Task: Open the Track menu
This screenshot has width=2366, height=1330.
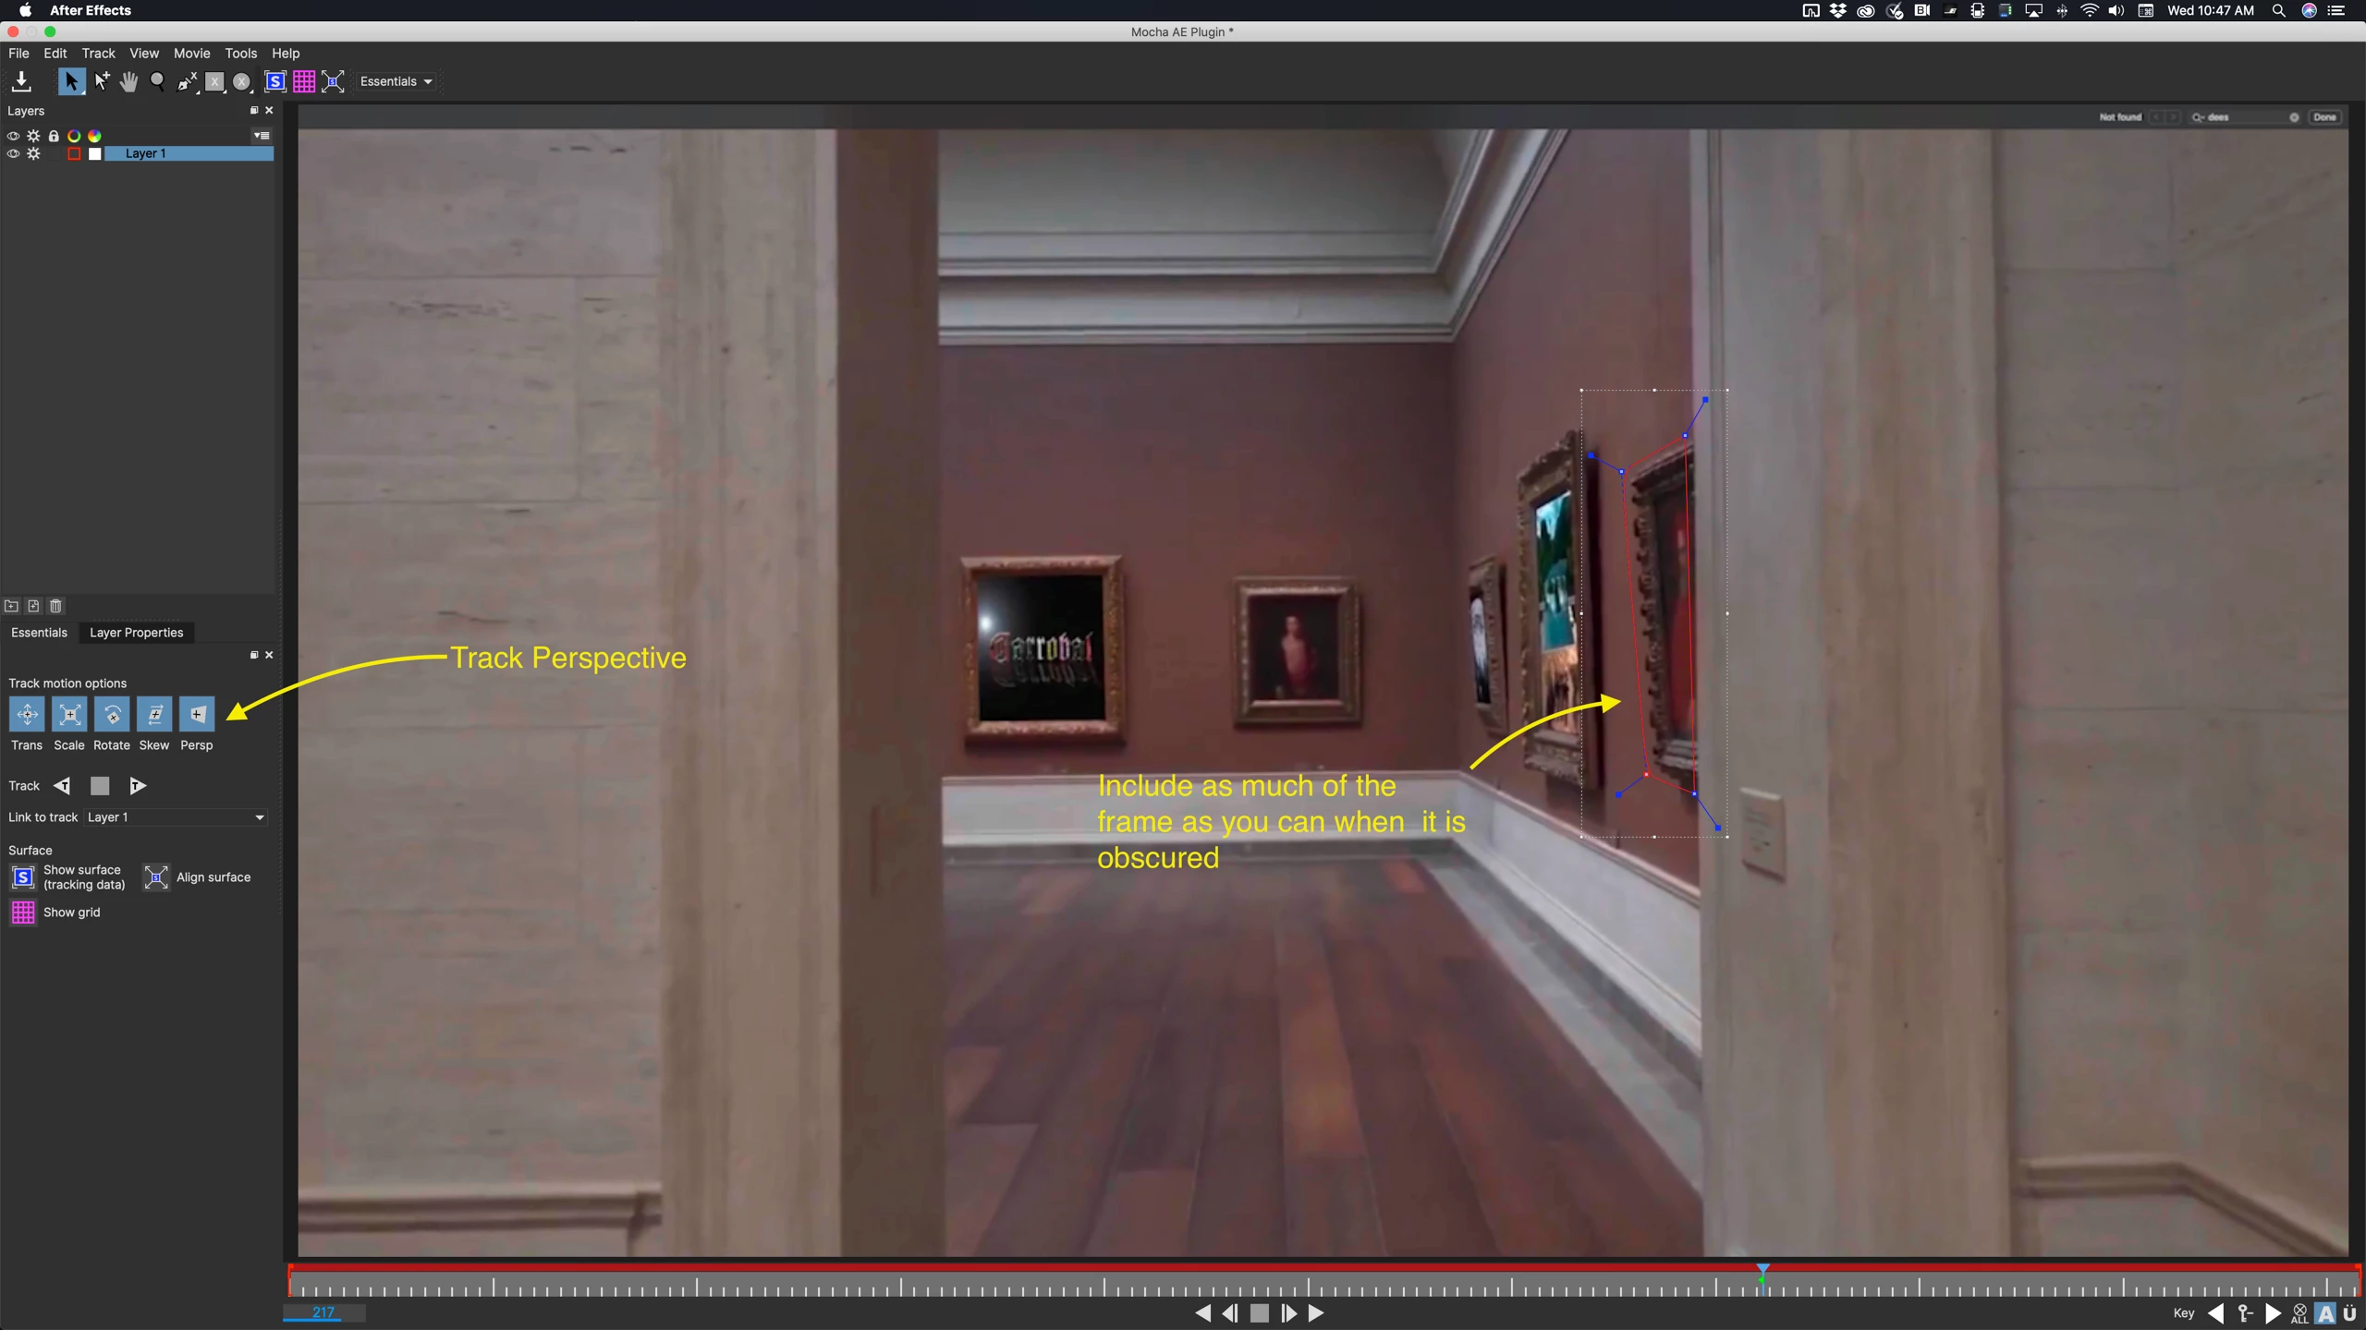Action: tap(98, 54)
